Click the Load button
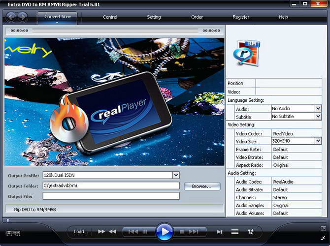This screenshot has height=246, width=330. pyautogui.click(x=81, y=232)
